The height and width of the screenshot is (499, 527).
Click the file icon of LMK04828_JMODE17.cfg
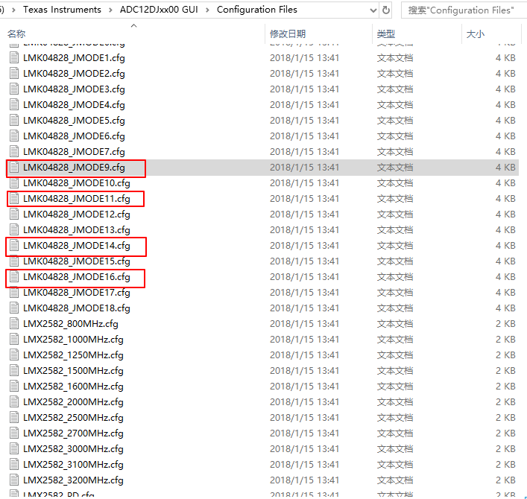tap(14, 293)
